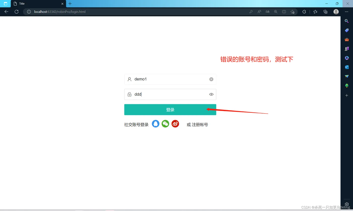
Task: Click the localhost URL in address bar
Action: (x=60, y=12)
